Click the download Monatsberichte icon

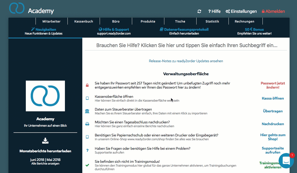tap(45, 140)
